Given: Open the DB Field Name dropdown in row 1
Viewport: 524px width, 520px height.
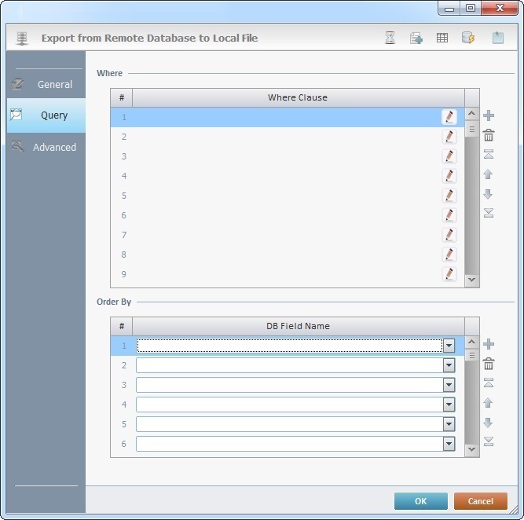Looking at the screenshot, I should 449,346.
